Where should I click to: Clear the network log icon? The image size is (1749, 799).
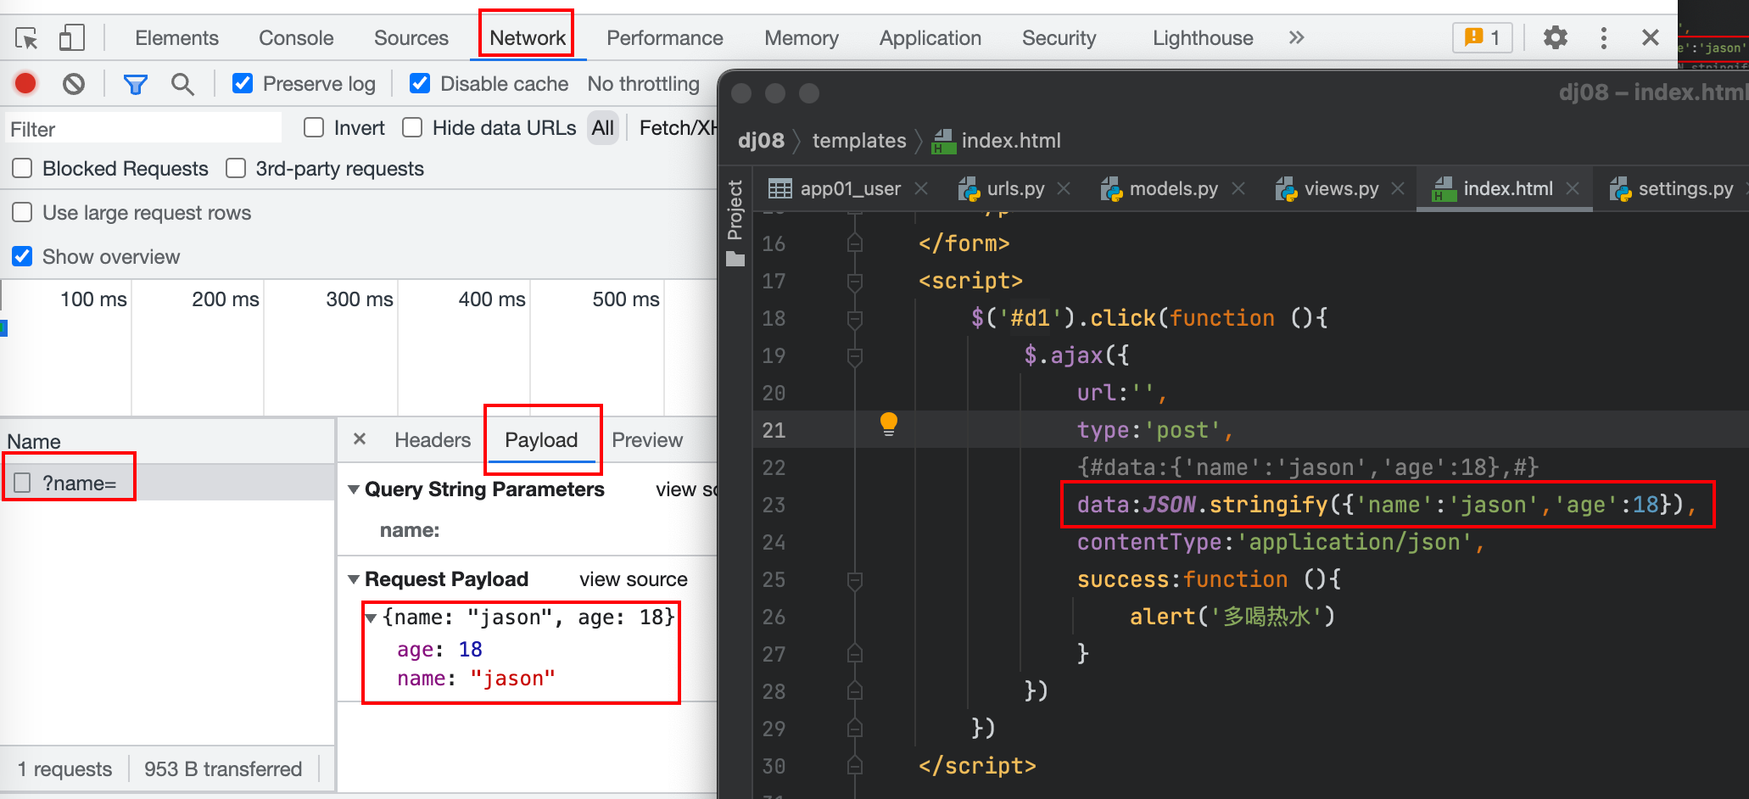(74, 83)
